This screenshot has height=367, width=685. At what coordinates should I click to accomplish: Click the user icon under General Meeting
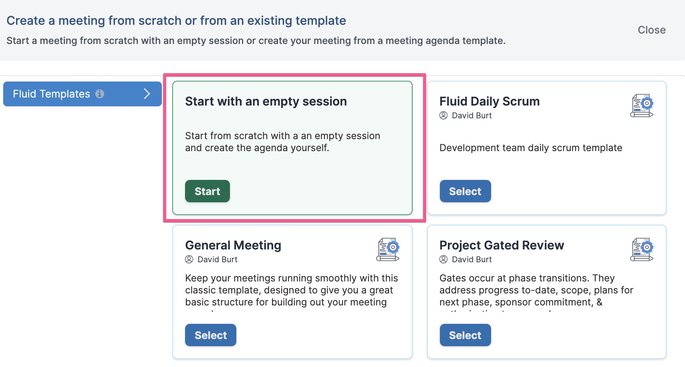(189, 259)
